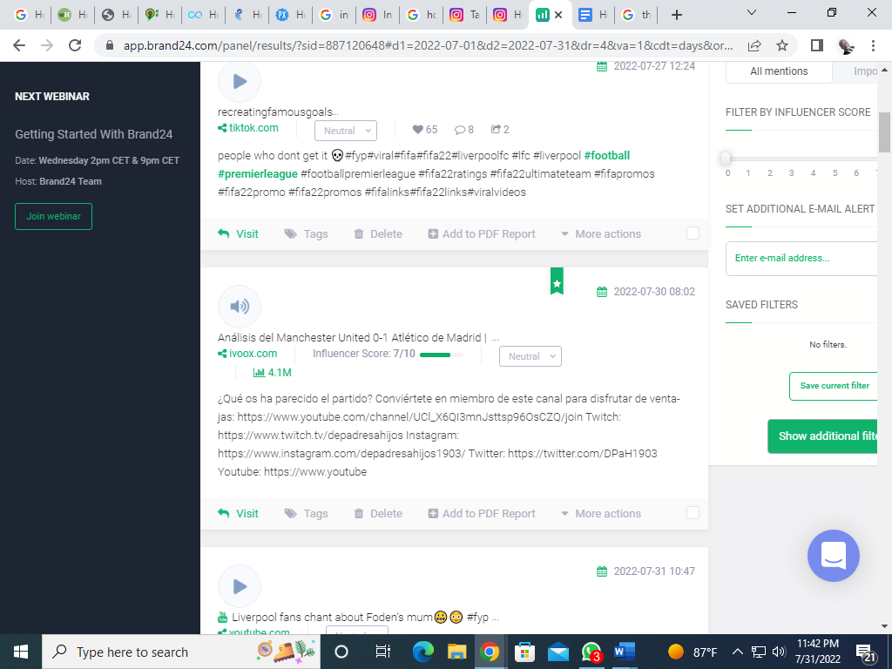The height and width of the screenshot is (669, 892).
Task: Click Save current filter button
Action: (834, 386)
